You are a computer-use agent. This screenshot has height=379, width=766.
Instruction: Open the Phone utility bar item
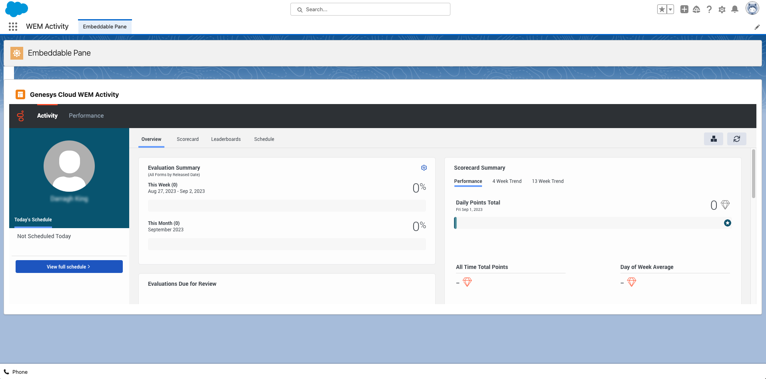point(16,372)
